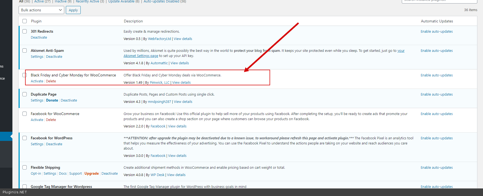Click the Apply button
The width and height of the screenshot is (483, 196).
click(x=73, y=10)
